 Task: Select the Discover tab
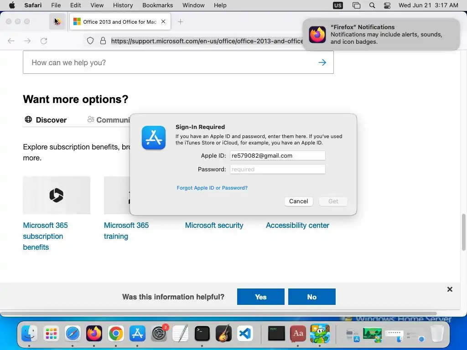click(46, 120)
